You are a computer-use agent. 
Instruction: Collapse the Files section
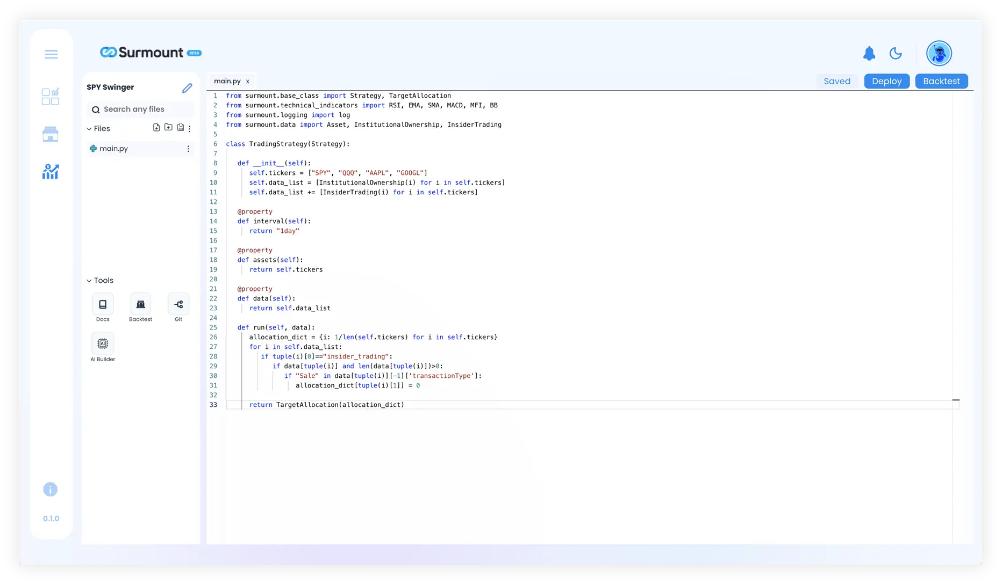click(x=89, y=129)
